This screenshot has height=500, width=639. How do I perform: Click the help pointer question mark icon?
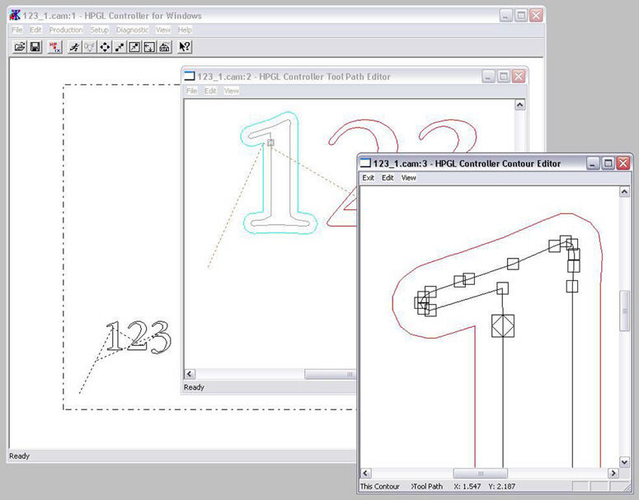pos(185,47)
